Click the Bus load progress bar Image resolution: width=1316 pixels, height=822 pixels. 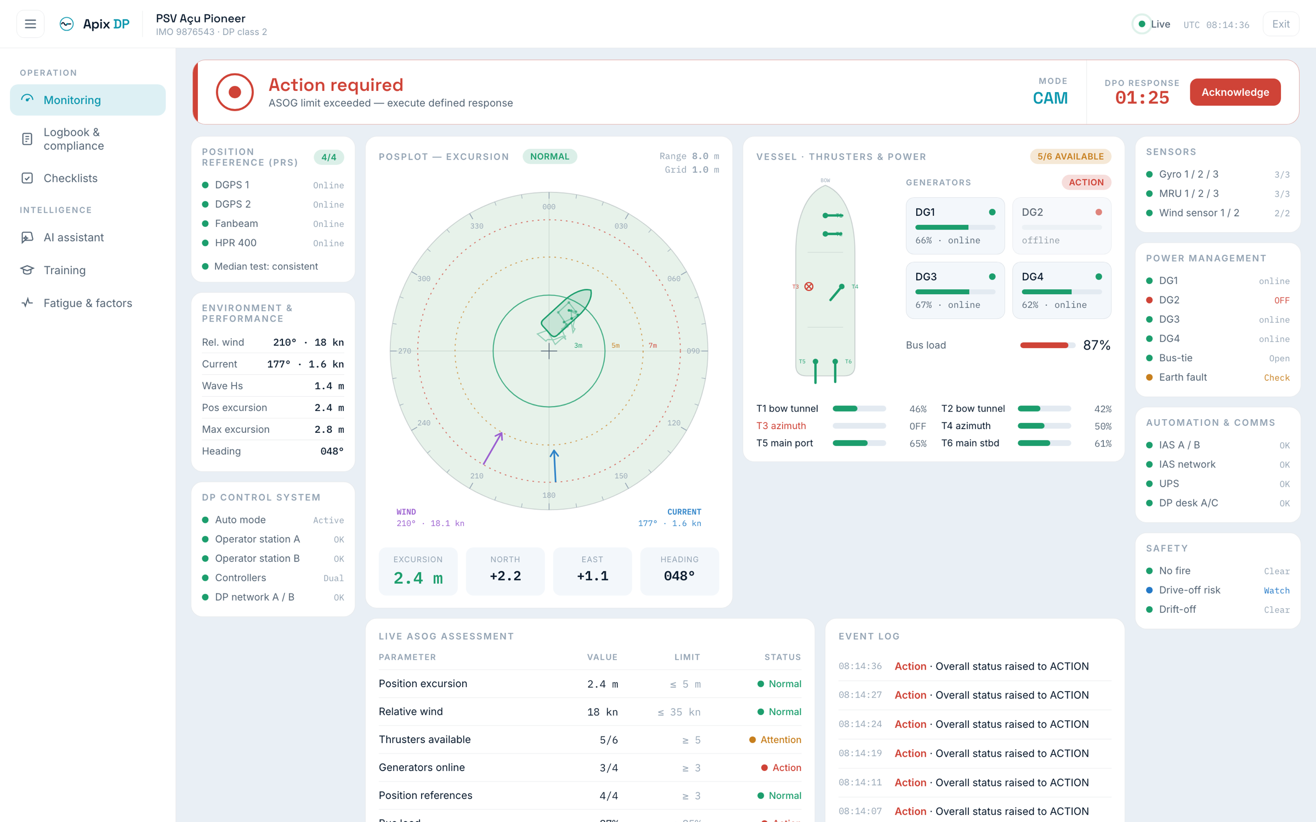pos(1047,345)
